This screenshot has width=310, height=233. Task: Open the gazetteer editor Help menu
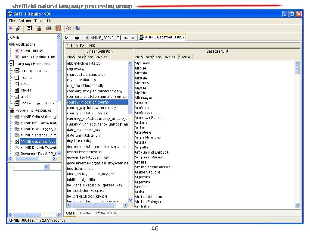(91, 45)
